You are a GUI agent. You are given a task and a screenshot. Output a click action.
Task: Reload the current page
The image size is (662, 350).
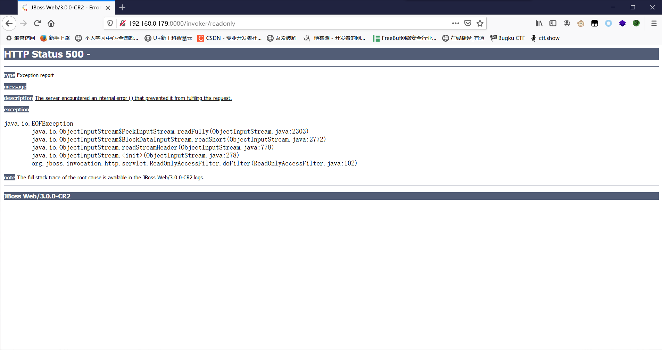click(x=37, y=23)
